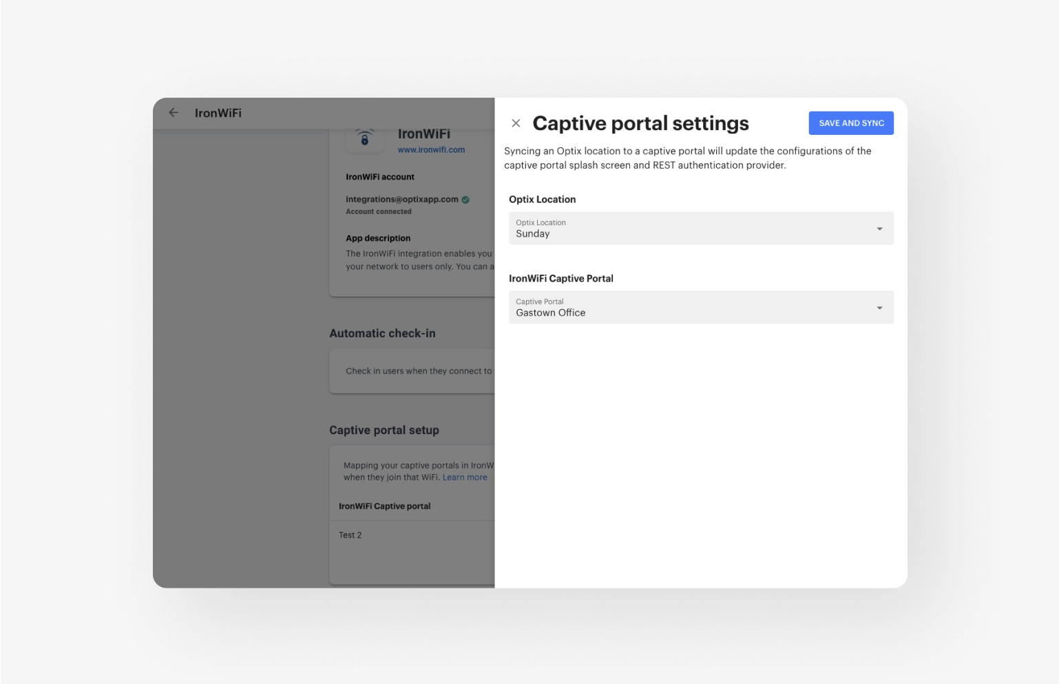The image size is (1059, 684).
Task: Click the Captive portal settings title
Action: (x=640, y=124)
